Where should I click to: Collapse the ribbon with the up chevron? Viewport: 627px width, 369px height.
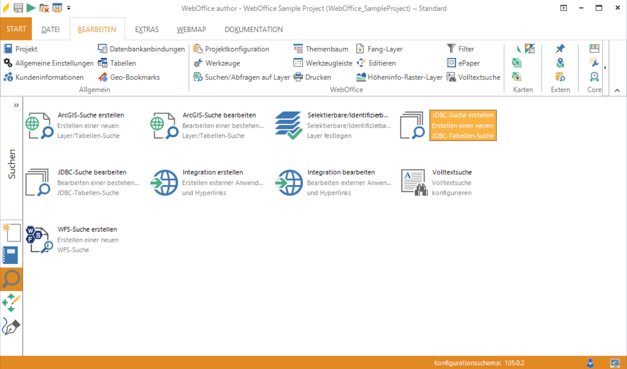click(x=617, y=90)
